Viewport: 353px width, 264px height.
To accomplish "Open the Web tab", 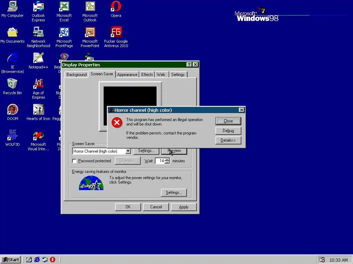I will (x=161, y=75).
